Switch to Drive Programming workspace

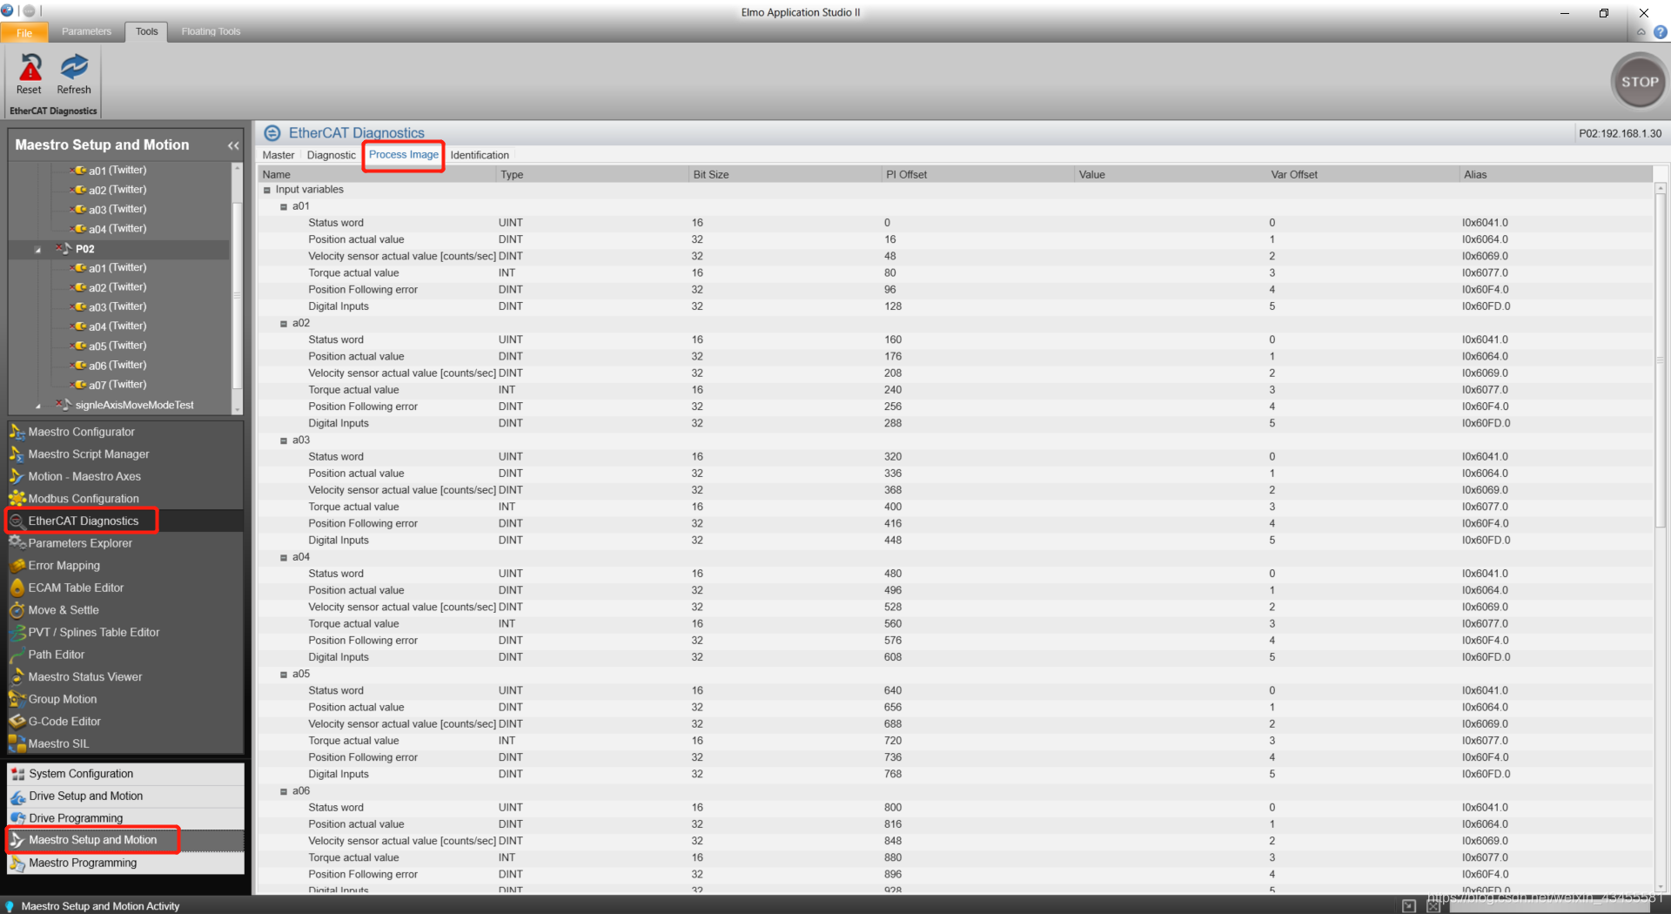click(x=125, y=818)
